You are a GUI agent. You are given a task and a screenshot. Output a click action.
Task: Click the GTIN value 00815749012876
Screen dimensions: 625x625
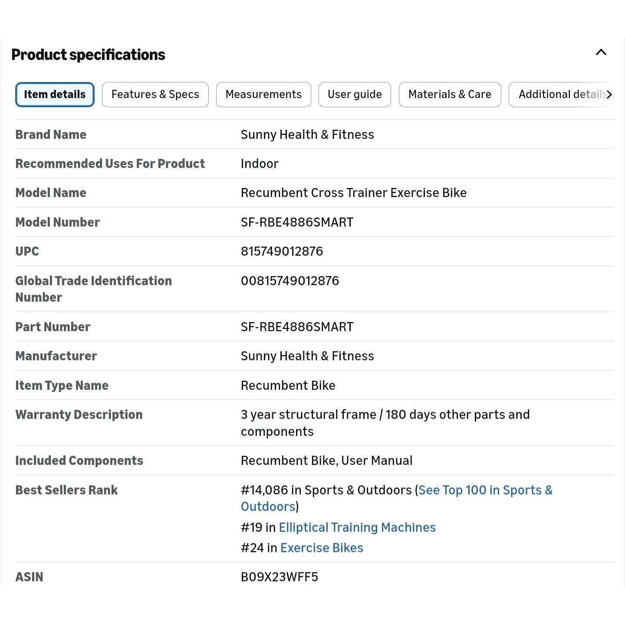pos(290,281)
